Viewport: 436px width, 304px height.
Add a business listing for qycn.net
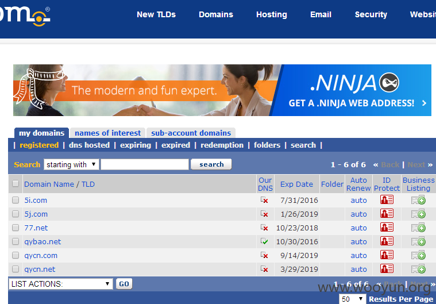419,269
